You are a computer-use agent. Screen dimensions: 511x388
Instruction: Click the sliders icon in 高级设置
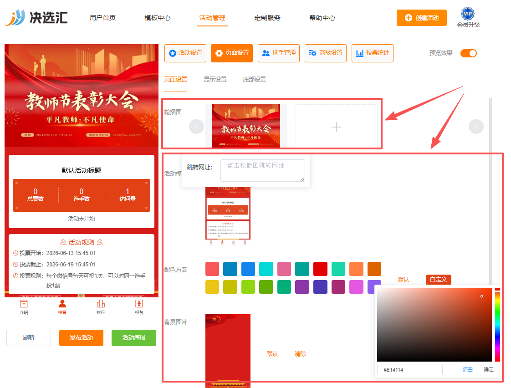click(x=312, y=53)
